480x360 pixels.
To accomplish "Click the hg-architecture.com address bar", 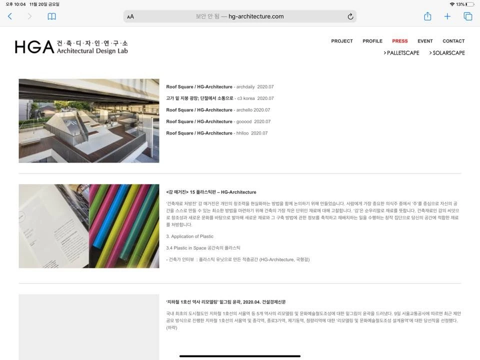I will coord(239,16).
